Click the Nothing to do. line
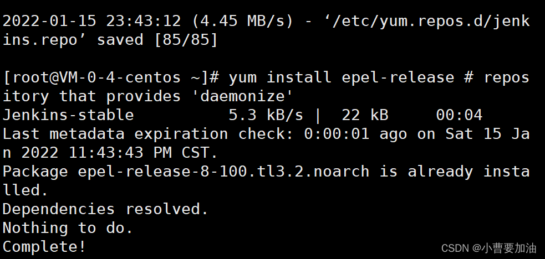 pos(68,228)
